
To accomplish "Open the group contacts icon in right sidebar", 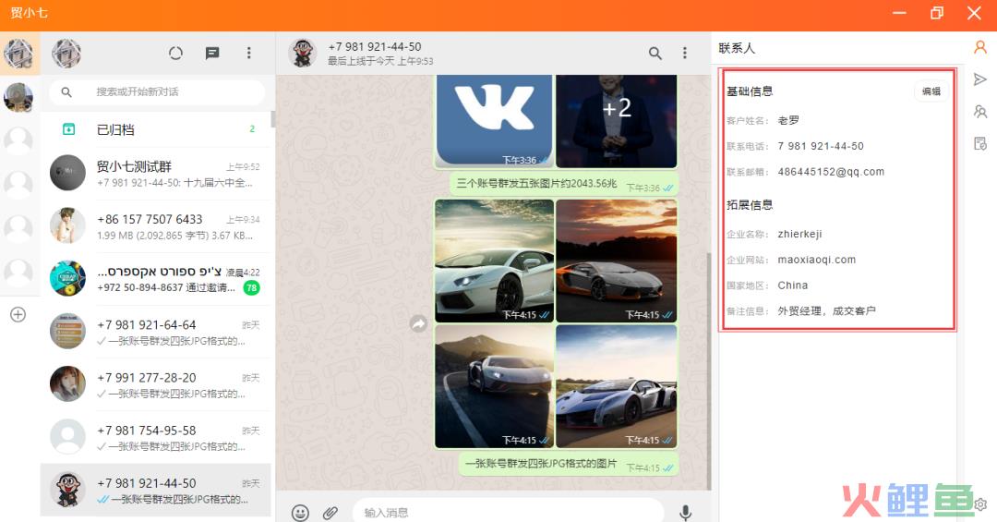I will [x=979, y=112].
